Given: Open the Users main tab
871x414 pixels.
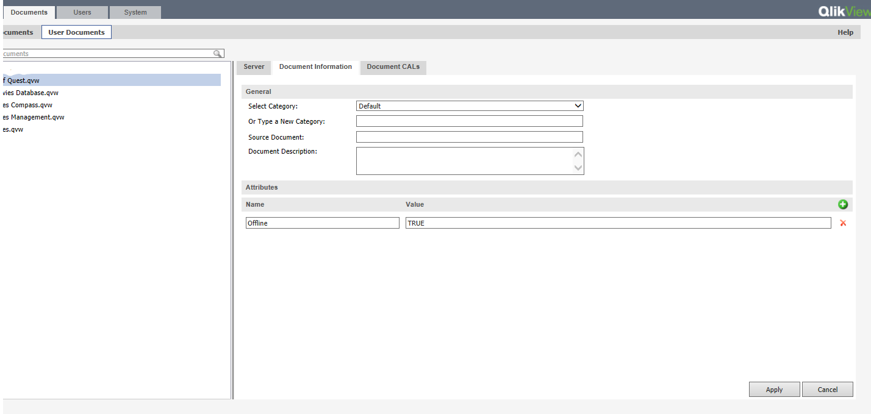Looking at the screenshot, I should (x=82, y=12).
